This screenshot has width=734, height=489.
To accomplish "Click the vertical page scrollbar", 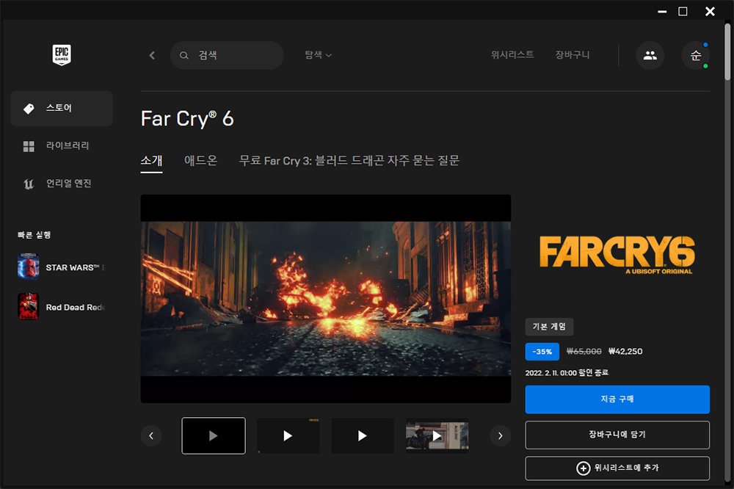I will tap(727, 51).
